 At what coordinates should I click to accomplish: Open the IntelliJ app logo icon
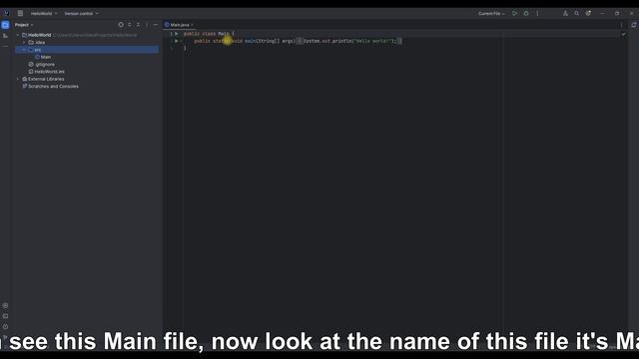(x=6, y=13)
